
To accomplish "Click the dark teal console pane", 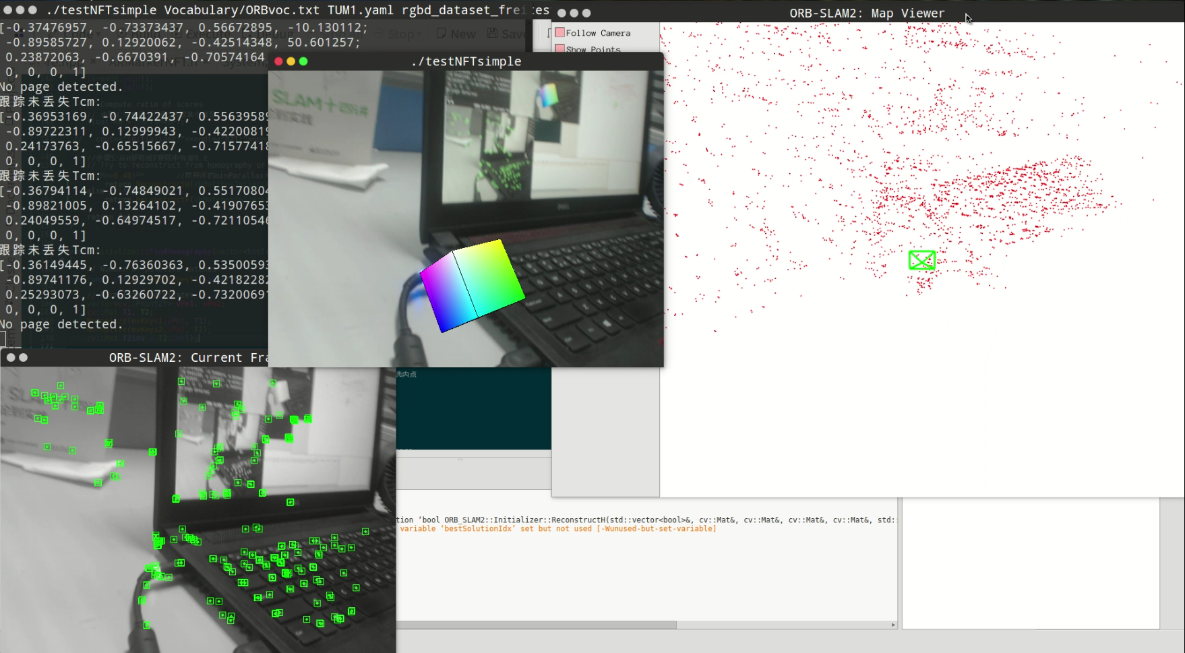I will click(473, 411).
